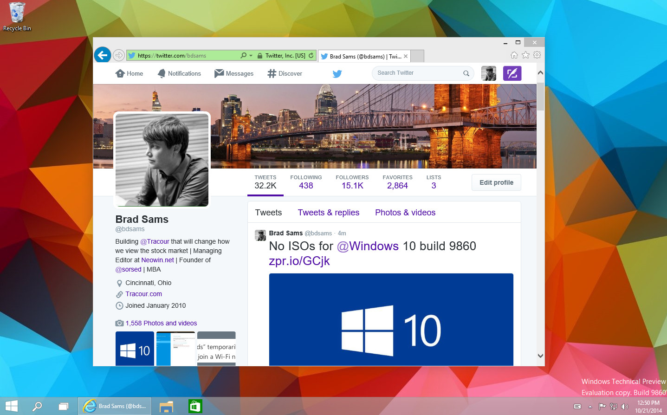
Task: Open the Windows Store taskbar icon
Action: tap(195, 406)
